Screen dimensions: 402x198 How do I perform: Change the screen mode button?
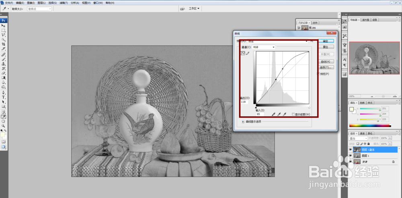click(x=3, y=147)
